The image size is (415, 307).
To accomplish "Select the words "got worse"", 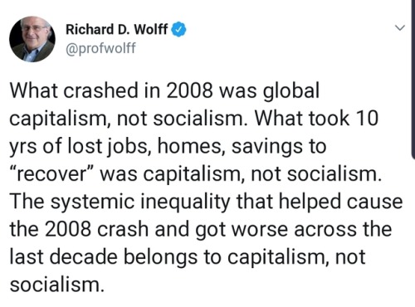I will click(242, 231).
